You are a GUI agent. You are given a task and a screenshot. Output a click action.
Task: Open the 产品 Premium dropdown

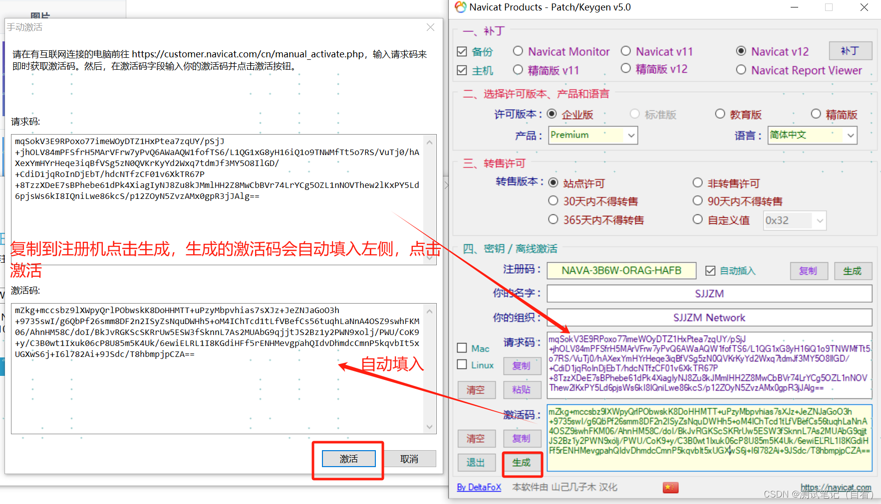(593, 135)
